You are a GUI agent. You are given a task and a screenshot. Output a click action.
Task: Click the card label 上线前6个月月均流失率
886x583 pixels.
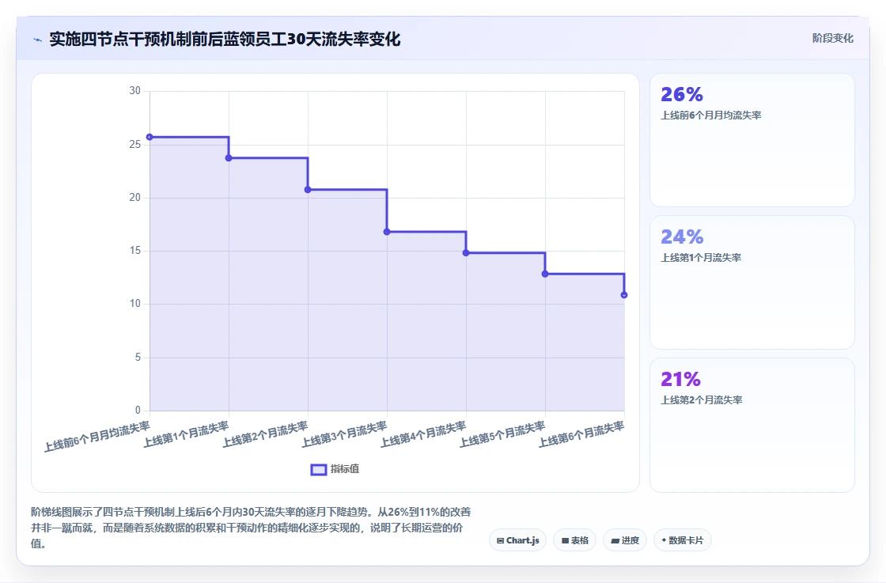tap(711, 115)
